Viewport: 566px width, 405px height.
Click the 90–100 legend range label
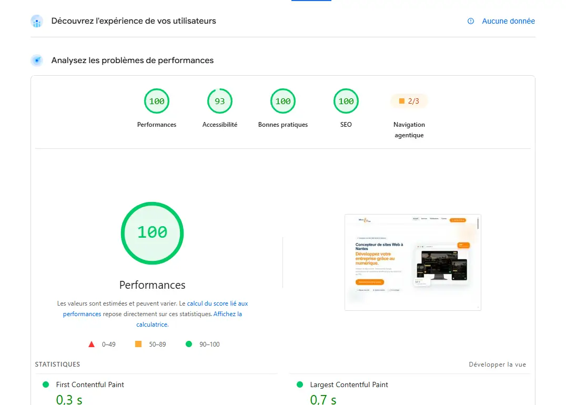tap(209, 345)
